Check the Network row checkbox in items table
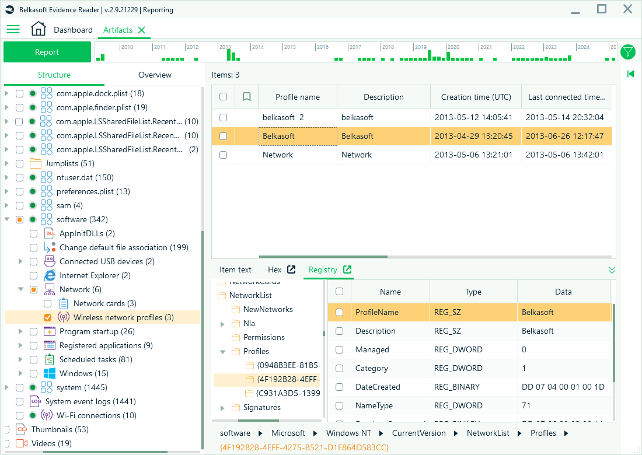The height and width of the screenshot is (455, 642). [x=222, y=155]
